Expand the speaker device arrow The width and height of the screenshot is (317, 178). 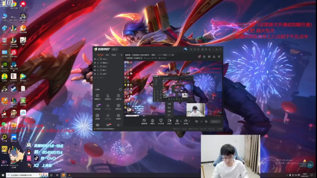coord(189,121)
